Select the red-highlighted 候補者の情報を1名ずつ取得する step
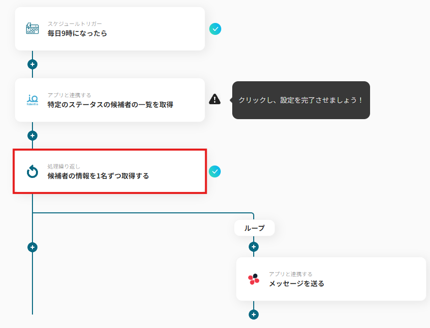The width and height of the screenshot is (430, 328). [110, 171]
